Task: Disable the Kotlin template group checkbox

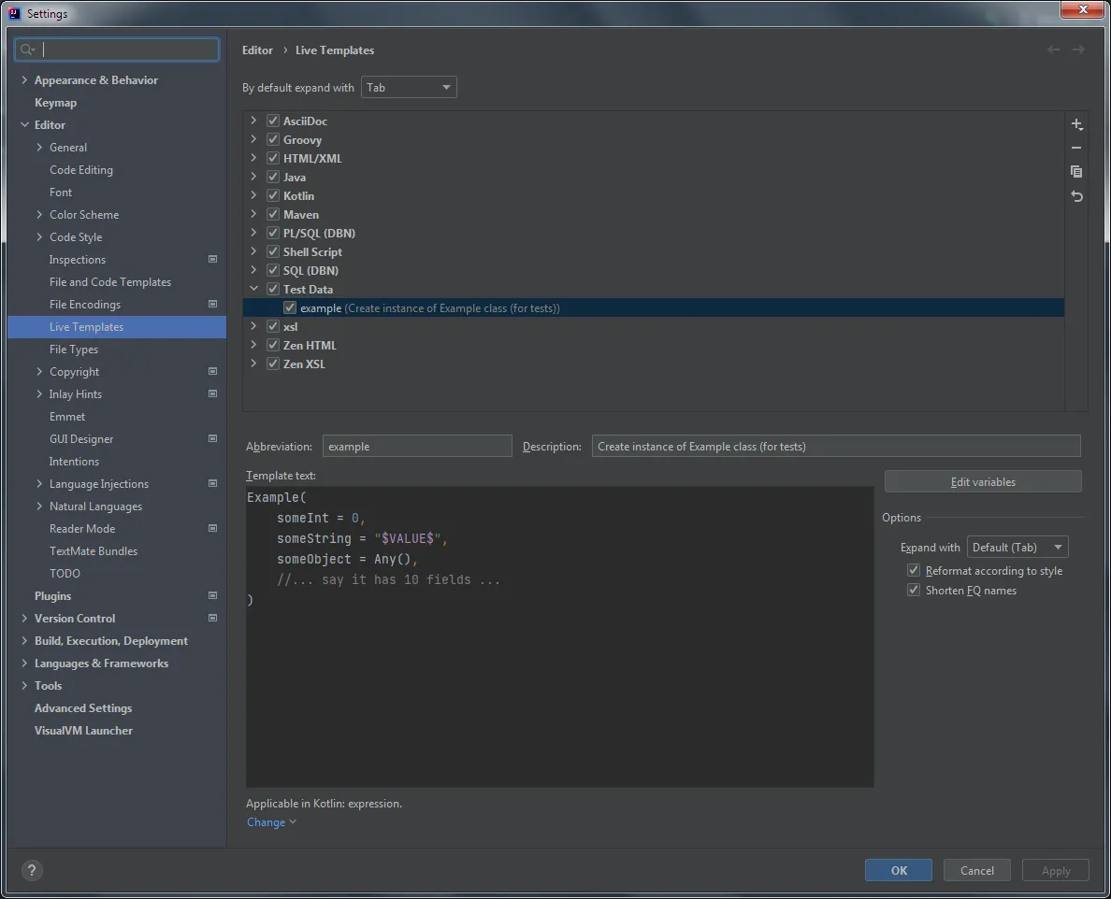Action: click(x=273, y=196)
